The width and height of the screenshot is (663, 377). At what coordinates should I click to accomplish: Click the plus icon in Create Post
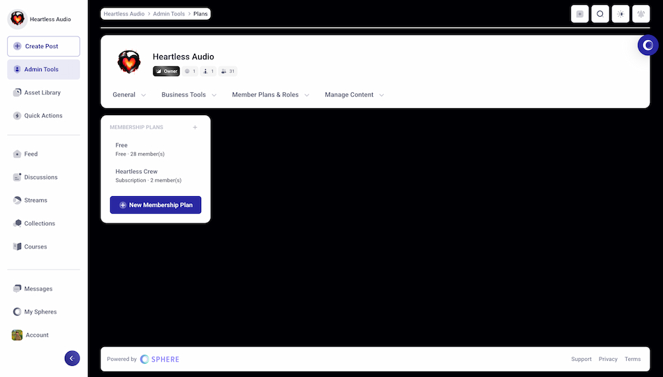17,46
